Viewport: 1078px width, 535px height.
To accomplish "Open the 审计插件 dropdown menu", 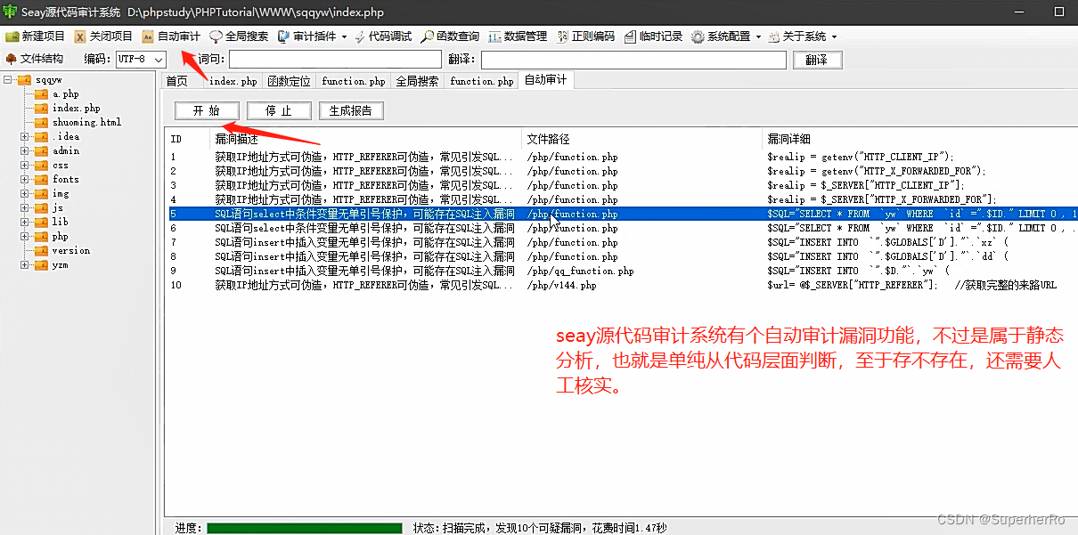I will [x=312, y=36].
